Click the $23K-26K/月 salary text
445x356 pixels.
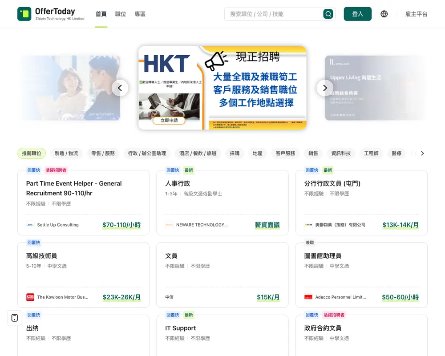121,297
